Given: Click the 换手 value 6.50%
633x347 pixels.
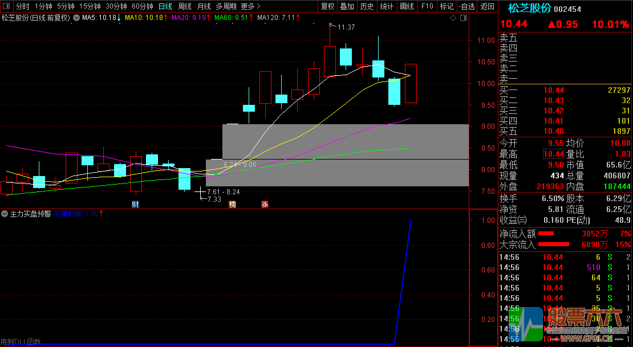Looking at the screenshot, I should [x=553, y=198].
